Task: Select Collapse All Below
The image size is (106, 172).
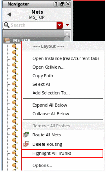Action: (51, 114)
